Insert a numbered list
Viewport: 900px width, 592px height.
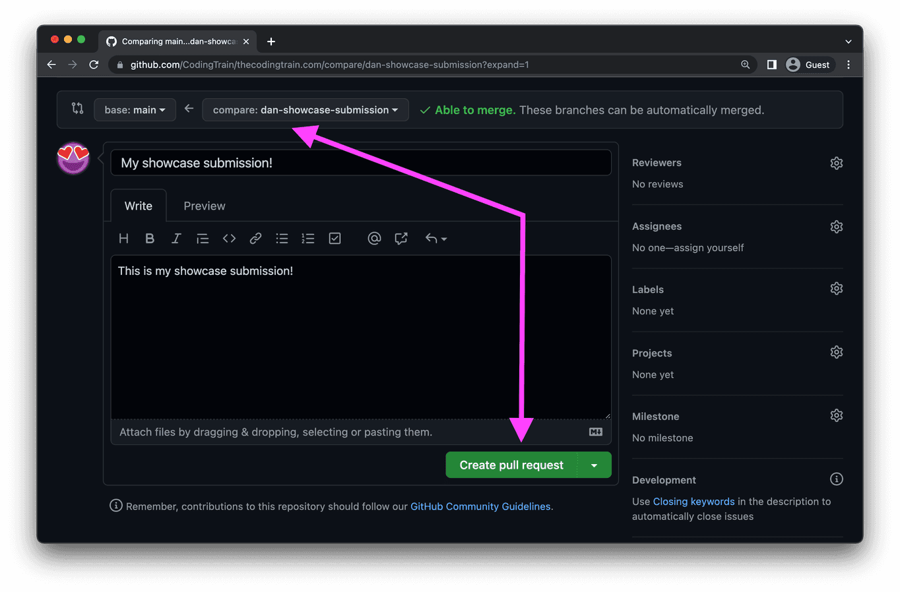point(308,239)
